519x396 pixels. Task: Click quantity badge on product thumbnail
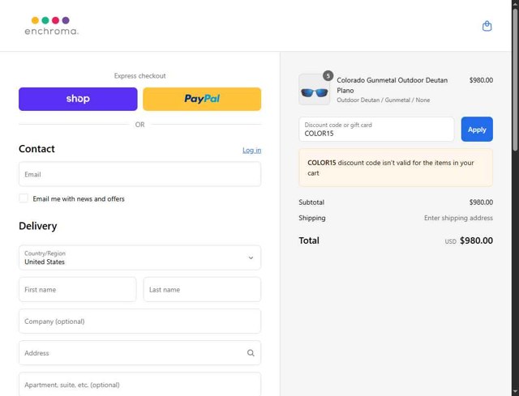328,76
